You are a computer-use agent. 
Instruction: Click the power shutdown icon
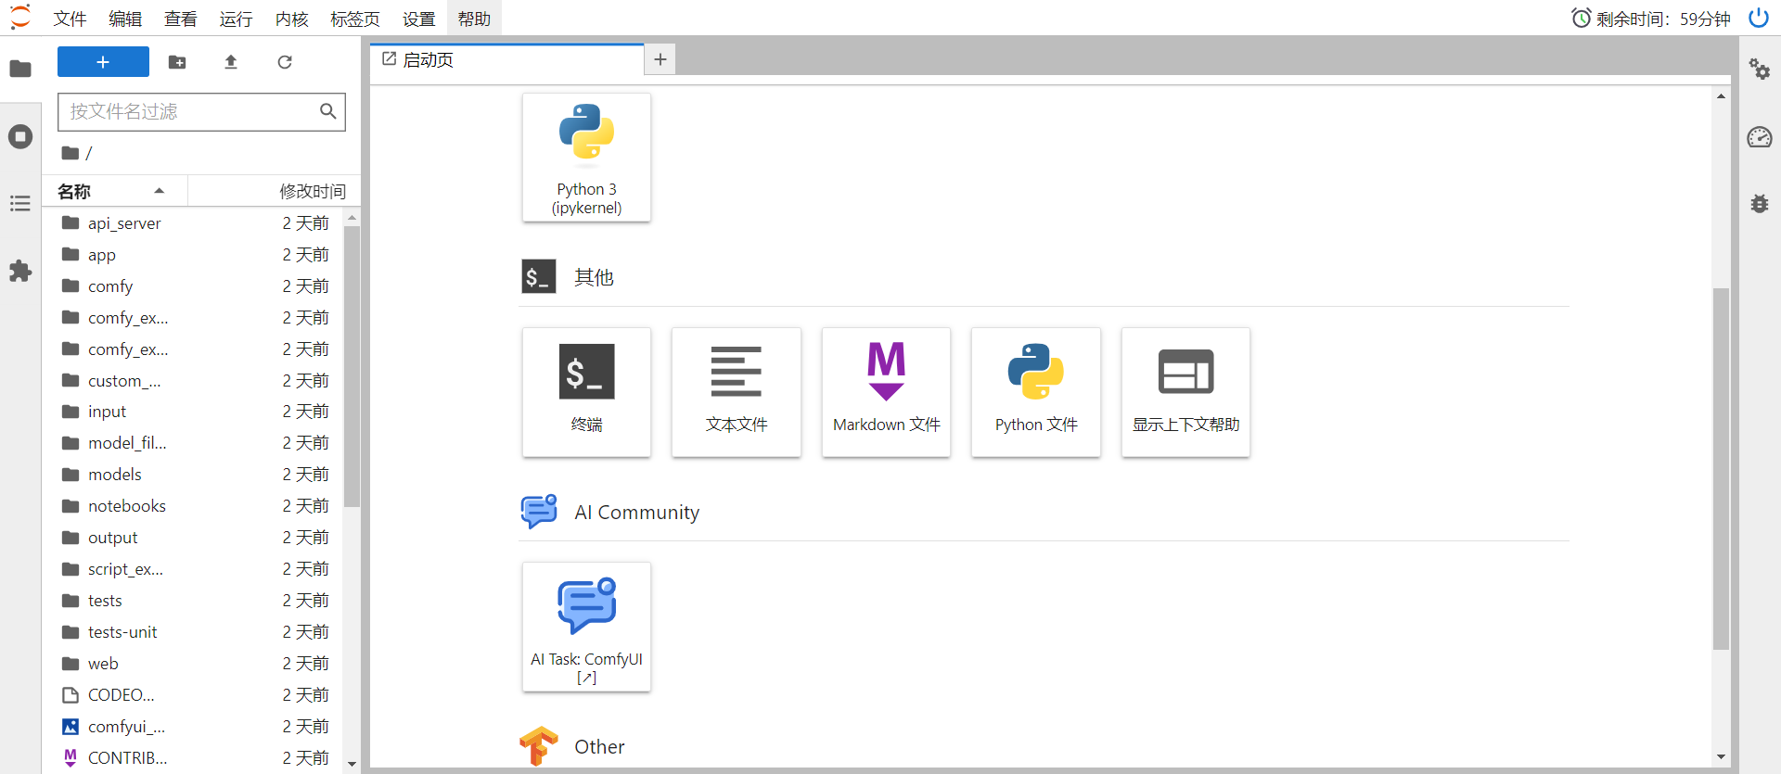pyautogui.click(x=1758, y=19)
